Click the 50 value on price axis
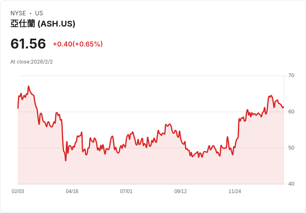 coord(291,148)
